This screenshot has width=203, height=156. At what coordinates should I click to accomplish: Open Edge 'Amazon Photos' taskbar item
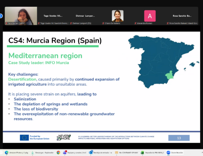[x=16, y=153]
